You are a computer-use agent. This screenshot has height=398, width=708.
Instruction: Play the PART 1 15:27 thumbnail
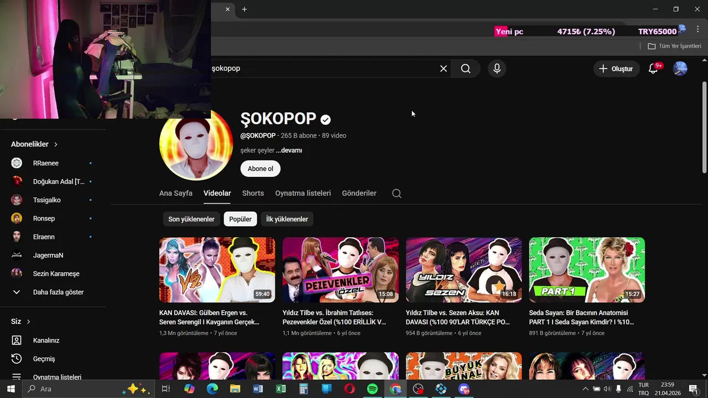pos(587,270)
